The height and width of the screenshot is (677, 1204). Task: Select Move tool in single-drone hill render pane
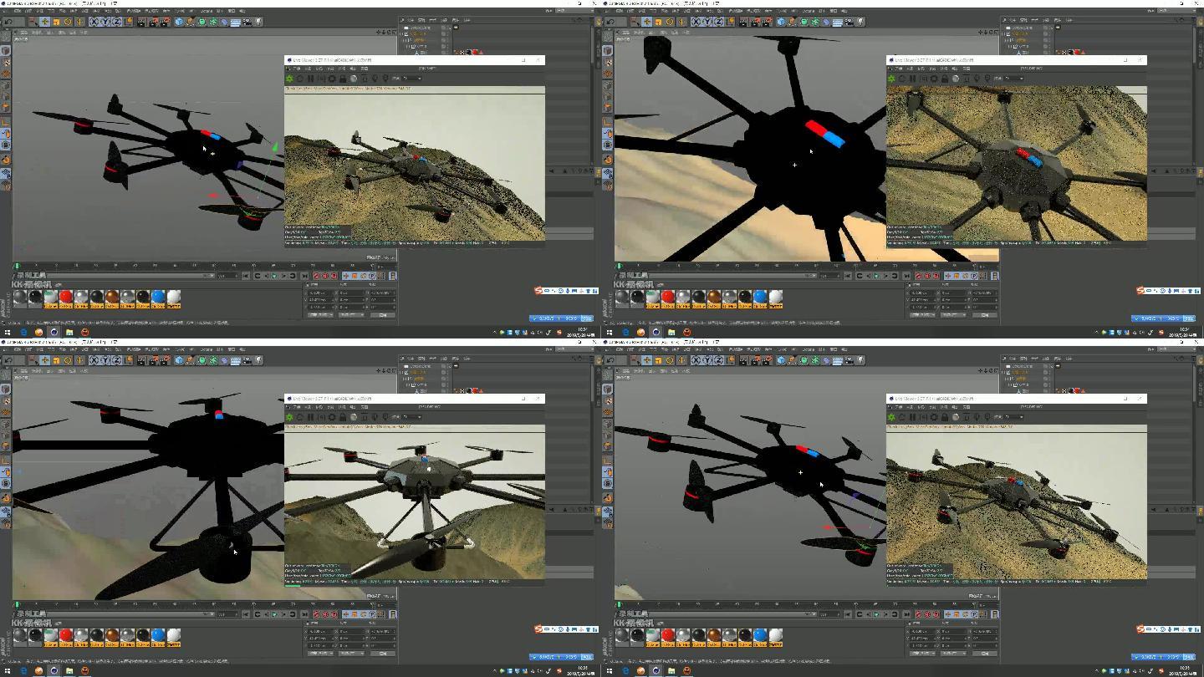click(x=44, y=22)
